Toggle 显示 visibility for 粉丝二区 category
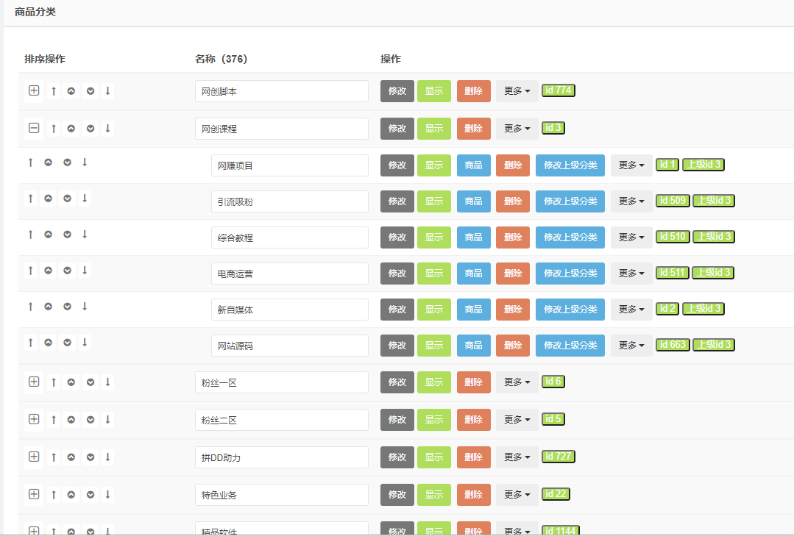 [x=434, y=420]
